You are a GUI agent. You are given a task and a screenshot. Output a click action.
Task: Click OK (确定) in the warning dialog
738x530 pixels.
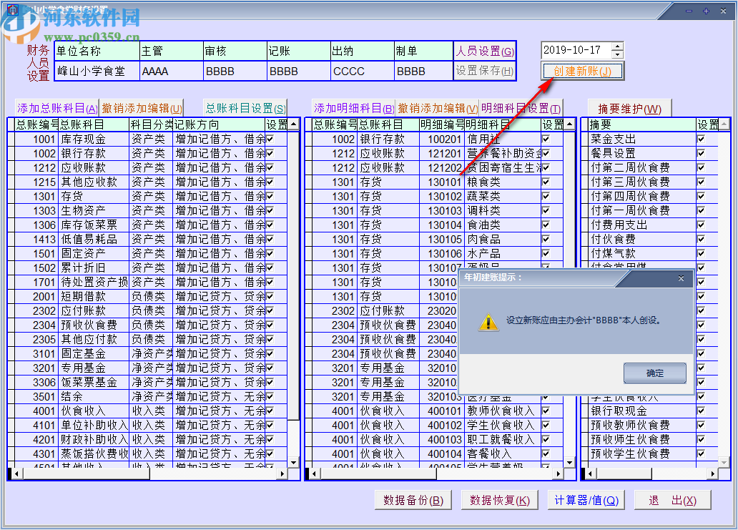click(654, 373)
